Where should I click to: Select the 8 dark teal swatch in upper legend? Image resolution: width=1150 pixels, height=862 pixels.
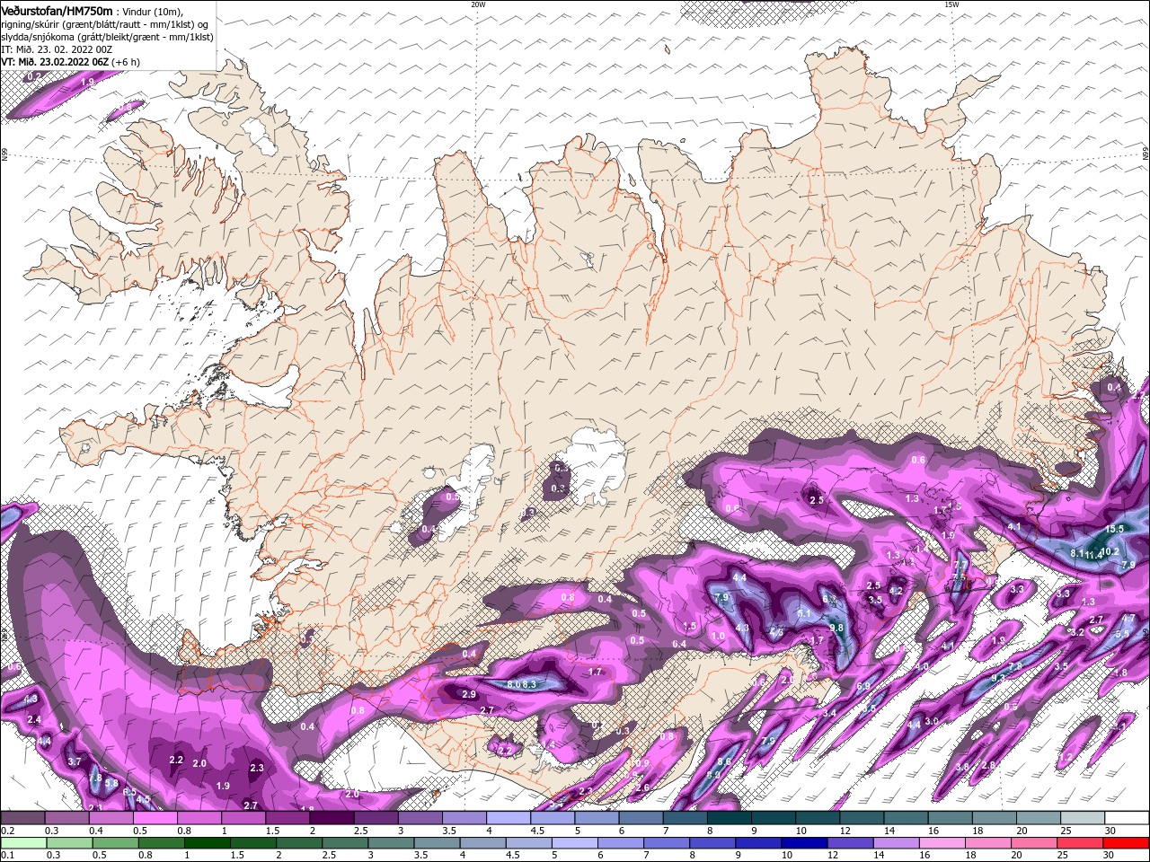[730, 818]
